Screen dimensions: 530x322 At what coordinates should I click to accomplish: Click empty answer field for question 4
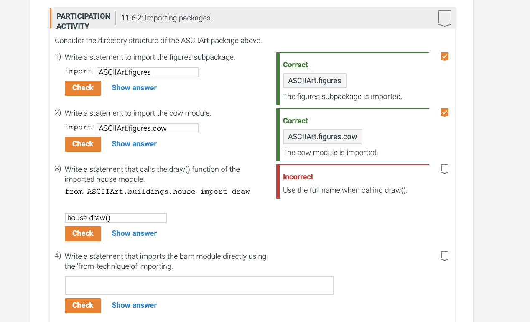click(x=199, y=286)
